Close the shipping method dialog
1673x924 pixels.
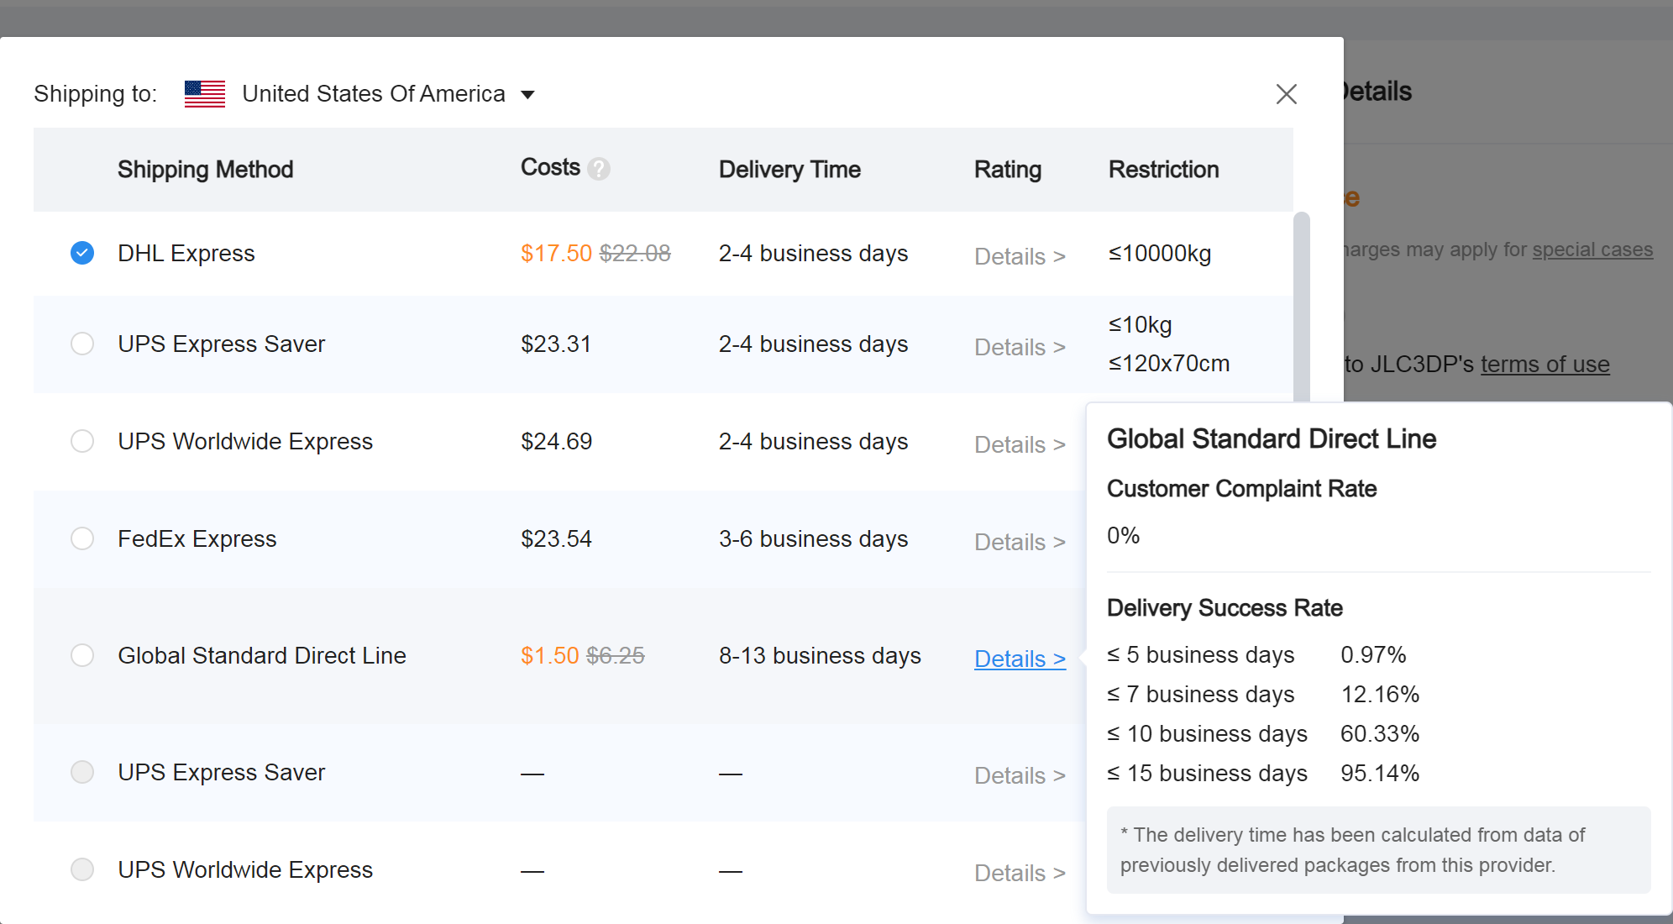click(1286, 94)
